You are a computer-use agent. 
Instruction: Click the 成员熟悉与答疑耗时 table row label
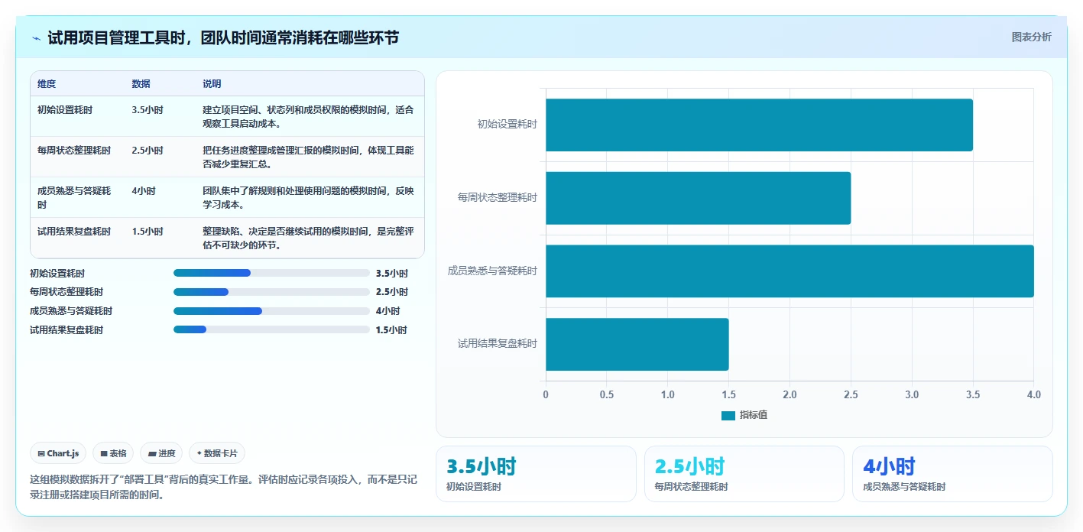point(74,197)
